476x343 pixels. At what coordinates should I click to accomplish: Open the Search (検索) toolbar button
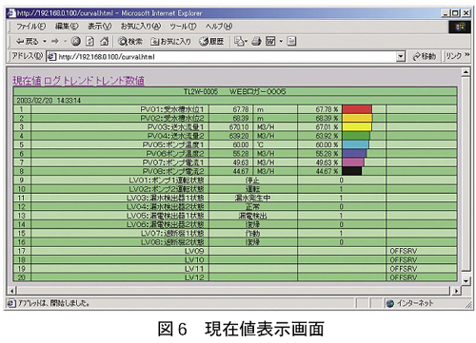coord(130,42)
